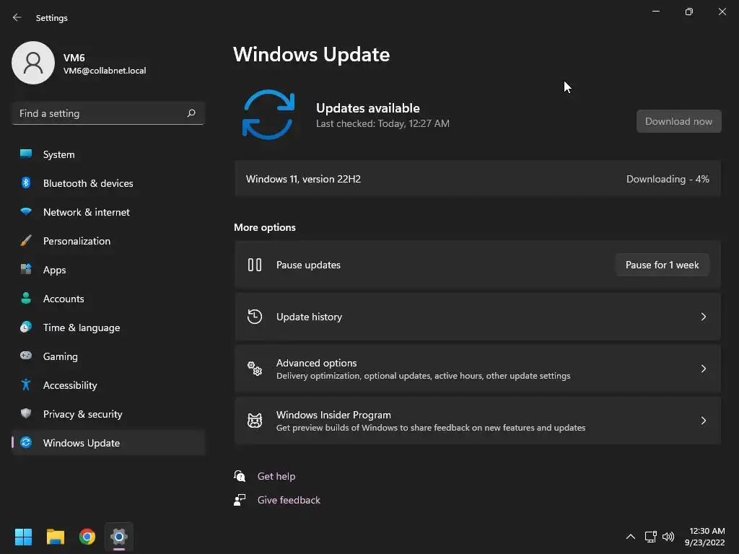The image size is (739, 554).
Task: Open Gaming settings label
Action: tap(61, 356)
